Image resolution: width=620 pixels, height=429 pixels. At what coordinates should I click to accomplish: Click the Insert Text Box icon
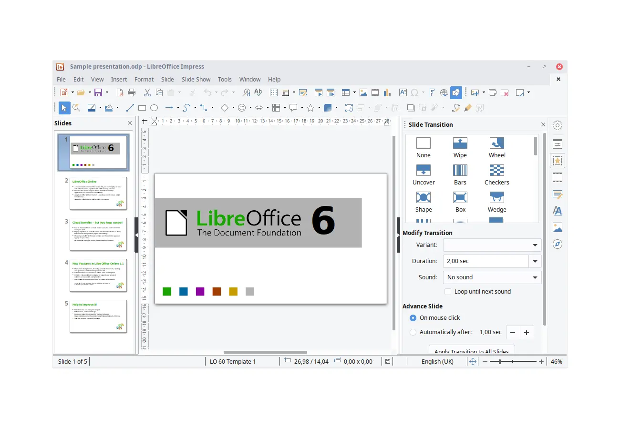(x=403, y=92)
